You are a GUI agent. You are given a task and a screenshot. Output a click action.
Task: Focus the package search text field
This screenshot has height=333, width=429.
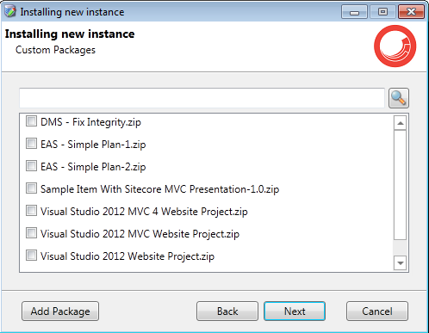(202, 98)
